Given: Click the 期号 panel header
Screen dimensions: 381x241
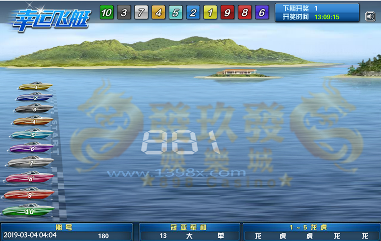Looking at the screenshot, I should point(64,227).
